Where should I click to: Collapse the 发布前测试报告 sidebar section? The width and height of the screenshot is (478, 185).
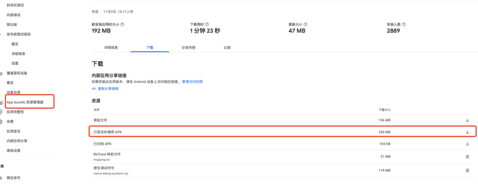[1, 34]
